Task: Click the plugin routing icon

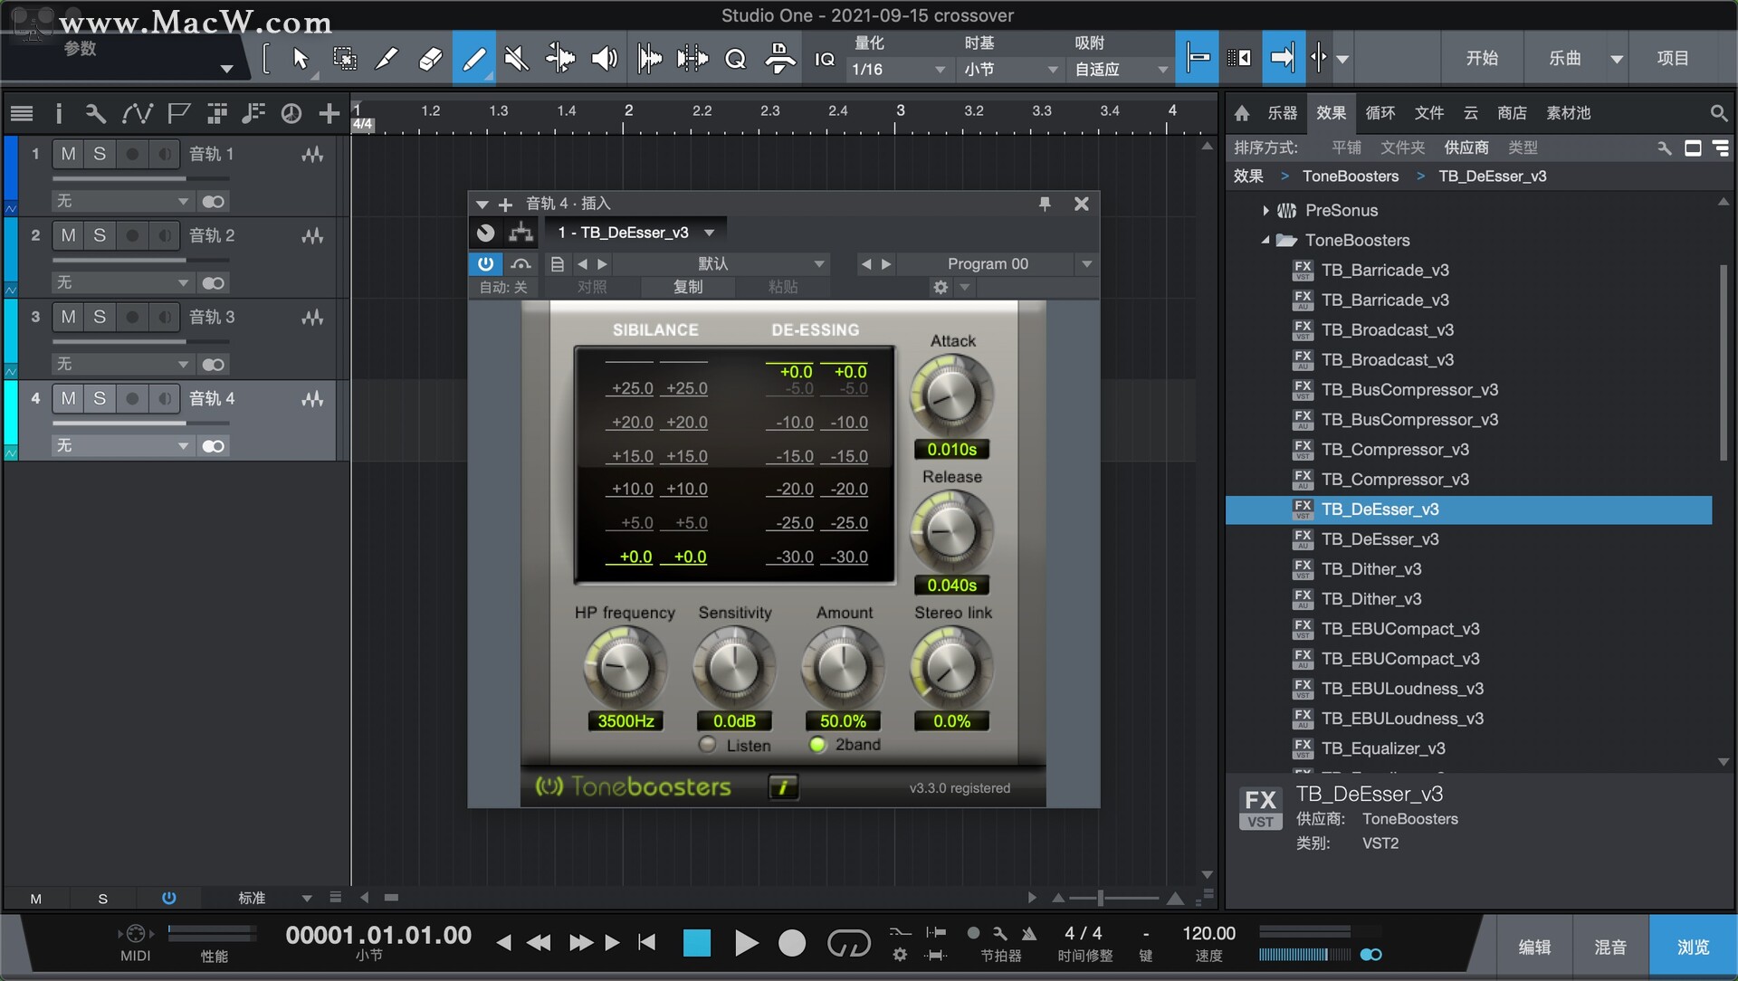Action: click(x=520, y=233)
